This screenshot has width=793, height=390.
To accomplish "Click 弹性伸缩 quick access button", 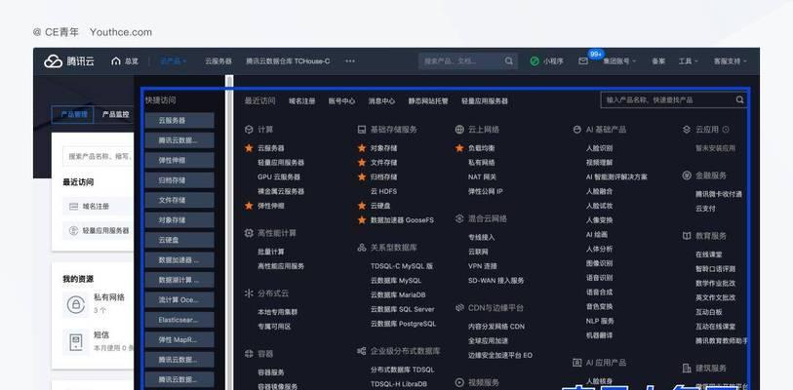I will [179, 160].
